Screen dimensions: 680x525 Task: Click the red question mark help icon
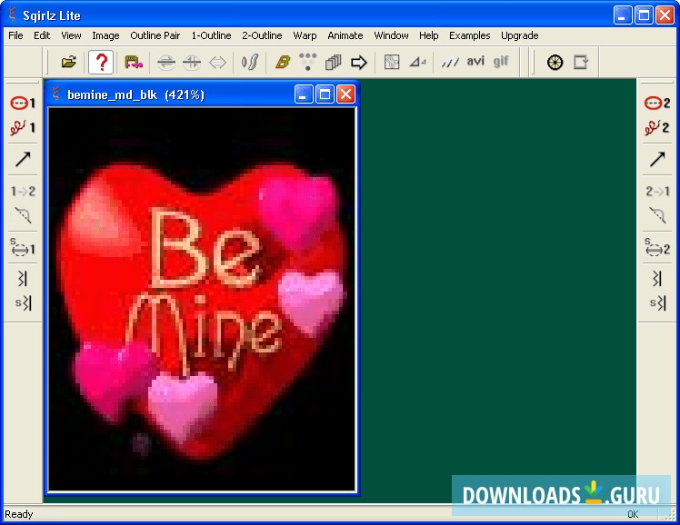pos(101,63)
